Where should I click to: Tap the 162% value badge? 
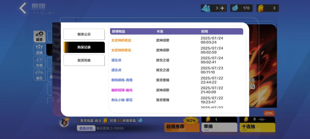click(191, 121)
